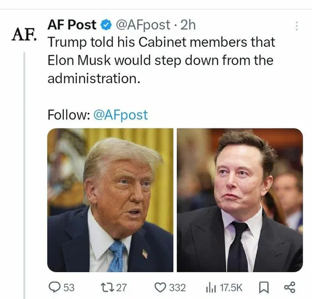The height and width of the screenshot is (299, 312).
Task: Click the reply speech bubble icon
Action: (x=55, y=287)
